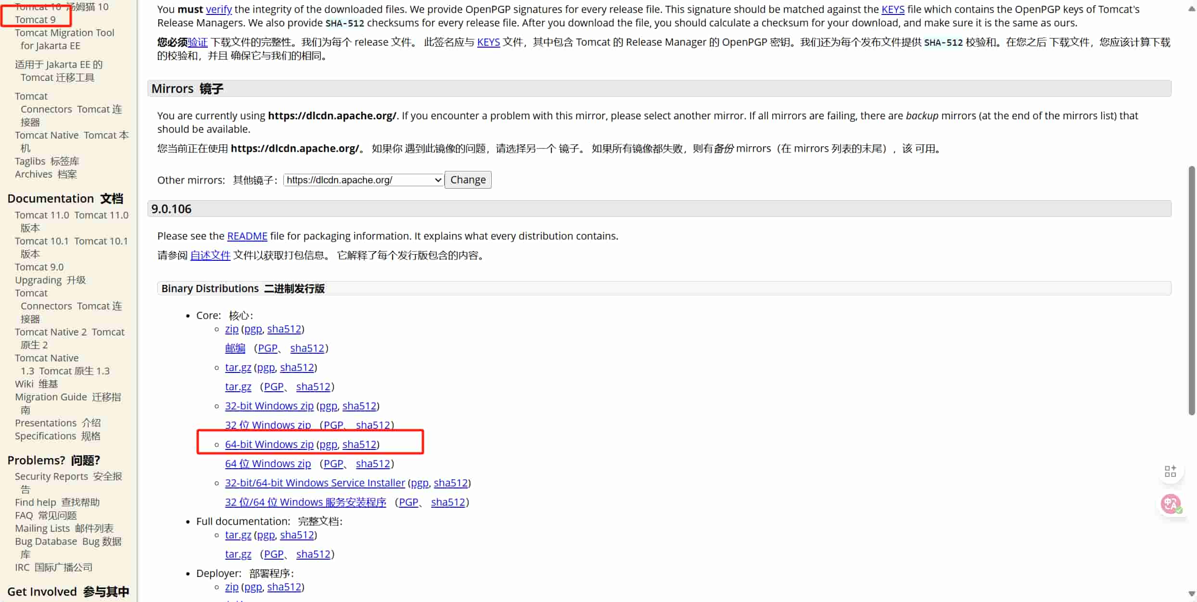
Task: Click the 32-bit Windows zip link
Action: (x=269, y=406)
